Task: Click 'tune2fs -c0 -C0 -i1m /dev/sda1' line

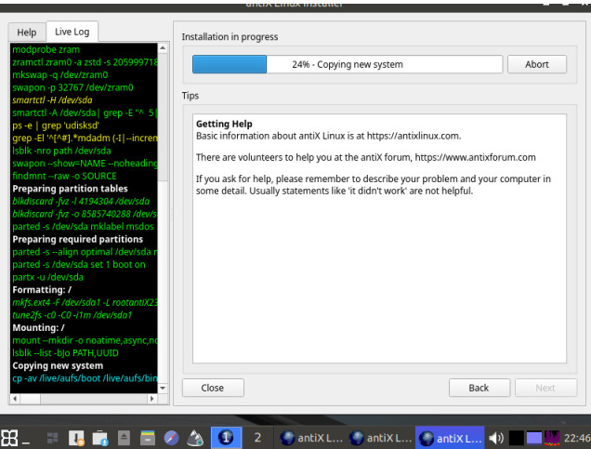Action: pyautogui.click(x=72, y=315)
